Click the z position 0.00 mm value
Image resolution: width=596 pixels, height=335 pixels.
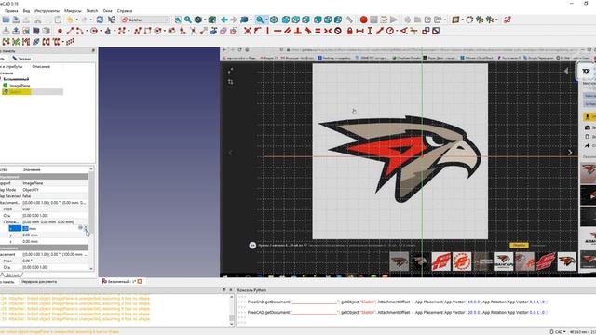pos(30,241)
